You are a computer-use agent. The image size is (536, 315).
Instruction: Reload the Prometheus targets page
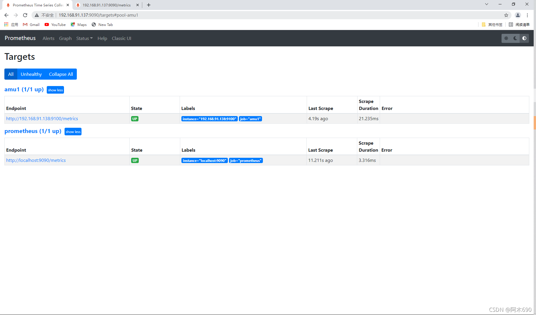[25, 15]
